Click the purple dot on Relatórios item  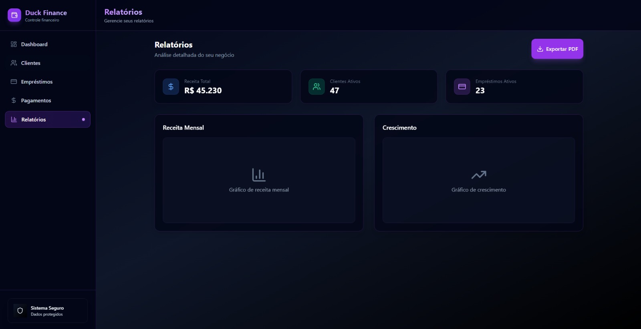[83, 120]
